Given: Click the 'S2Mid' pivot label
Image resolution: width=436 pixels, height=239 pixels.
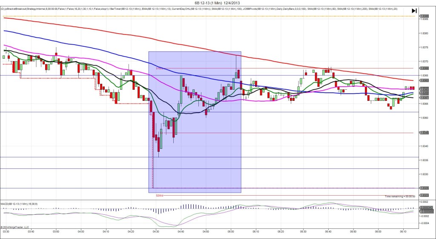Looking at the screenshot, I should (159, 196).
